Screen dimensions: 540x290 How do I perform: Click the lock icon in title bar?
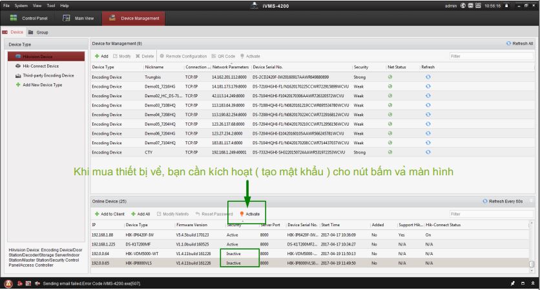point(506,6)
